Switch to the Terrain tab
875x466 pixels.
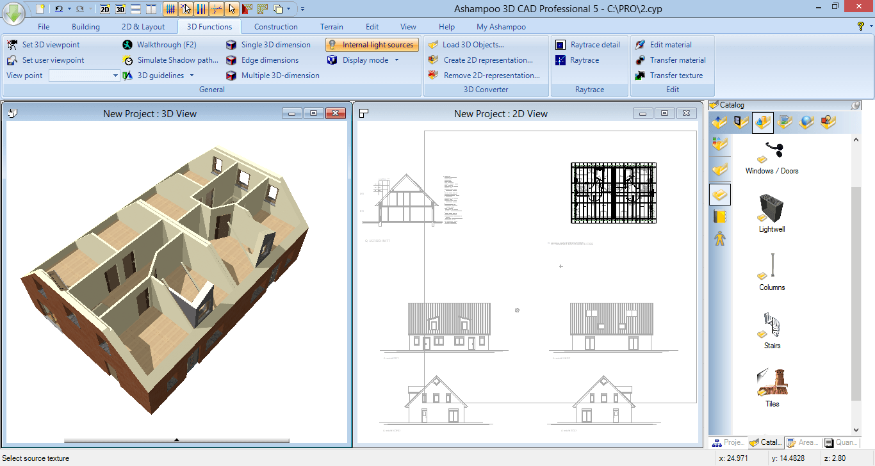[332, 27]
